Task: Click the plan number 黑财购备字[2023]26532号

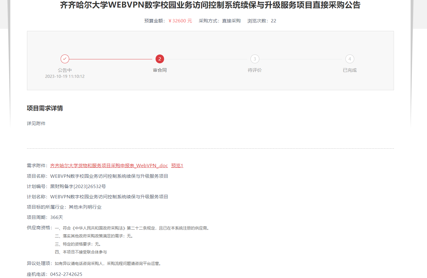Action: (x=78, y=186)
